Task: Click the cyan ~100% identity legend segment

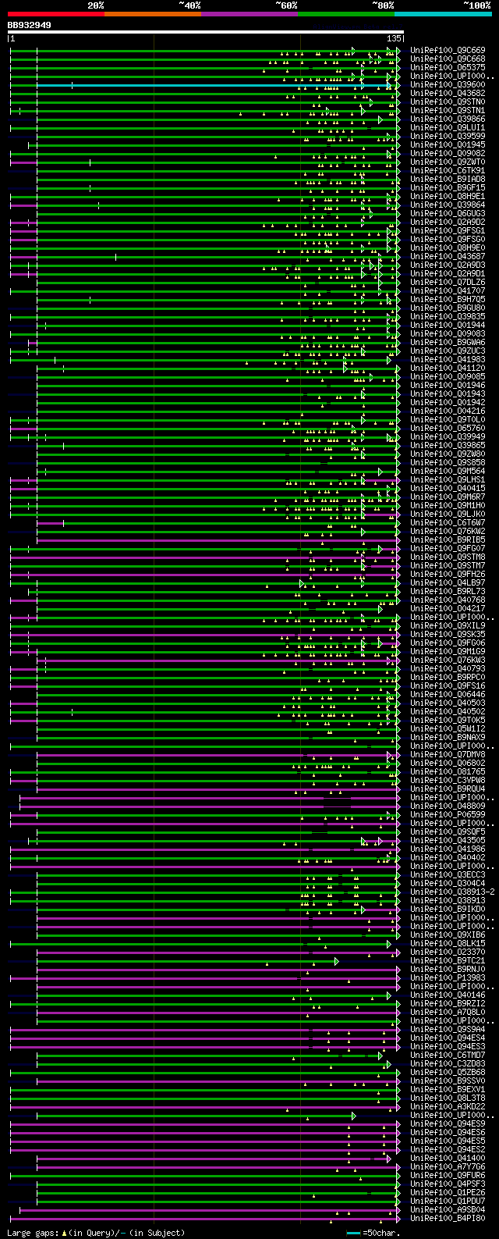Action: tap(442, 14)
